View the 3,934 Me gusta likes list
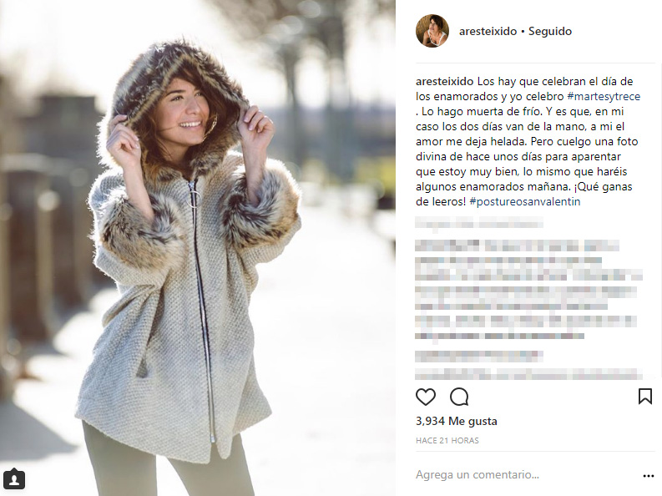The width and height of the screenshot is (662, 496). click(x=457, y=422)
